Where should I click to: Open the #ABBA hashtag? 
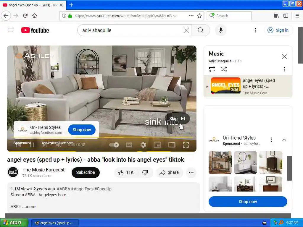[x=63, y=189]
